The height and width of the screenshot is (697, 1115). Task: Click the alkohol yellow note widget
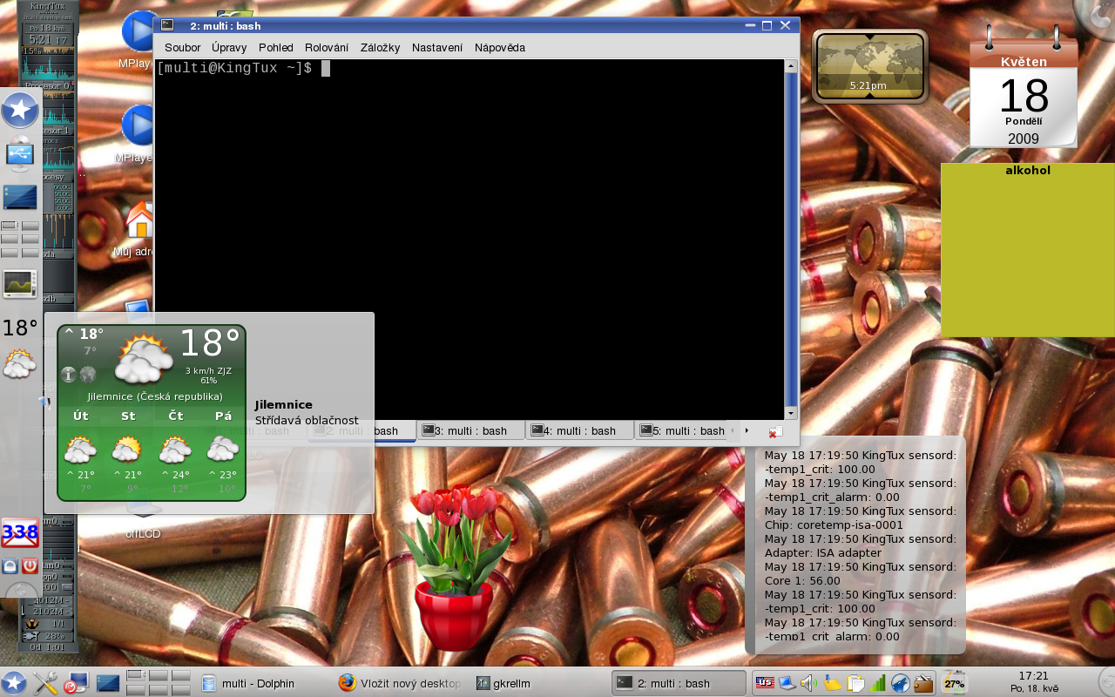tap(1028, 249)
